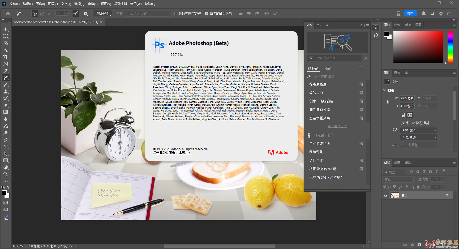Open the layer blend mode 正常 dropdown
The width and height of the screenshot is (459, 249).
[398, 179]
